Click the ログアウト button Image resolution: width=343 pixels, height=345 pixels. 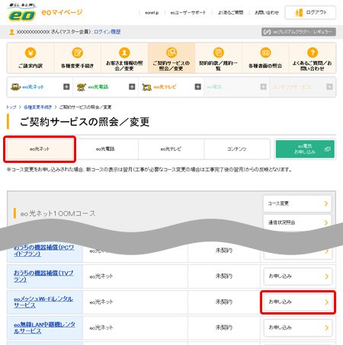point(310,12)
